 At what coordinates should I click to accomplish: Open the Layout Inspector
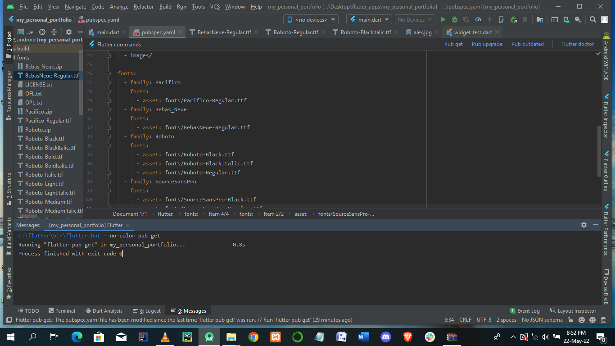tap(573, 311)
